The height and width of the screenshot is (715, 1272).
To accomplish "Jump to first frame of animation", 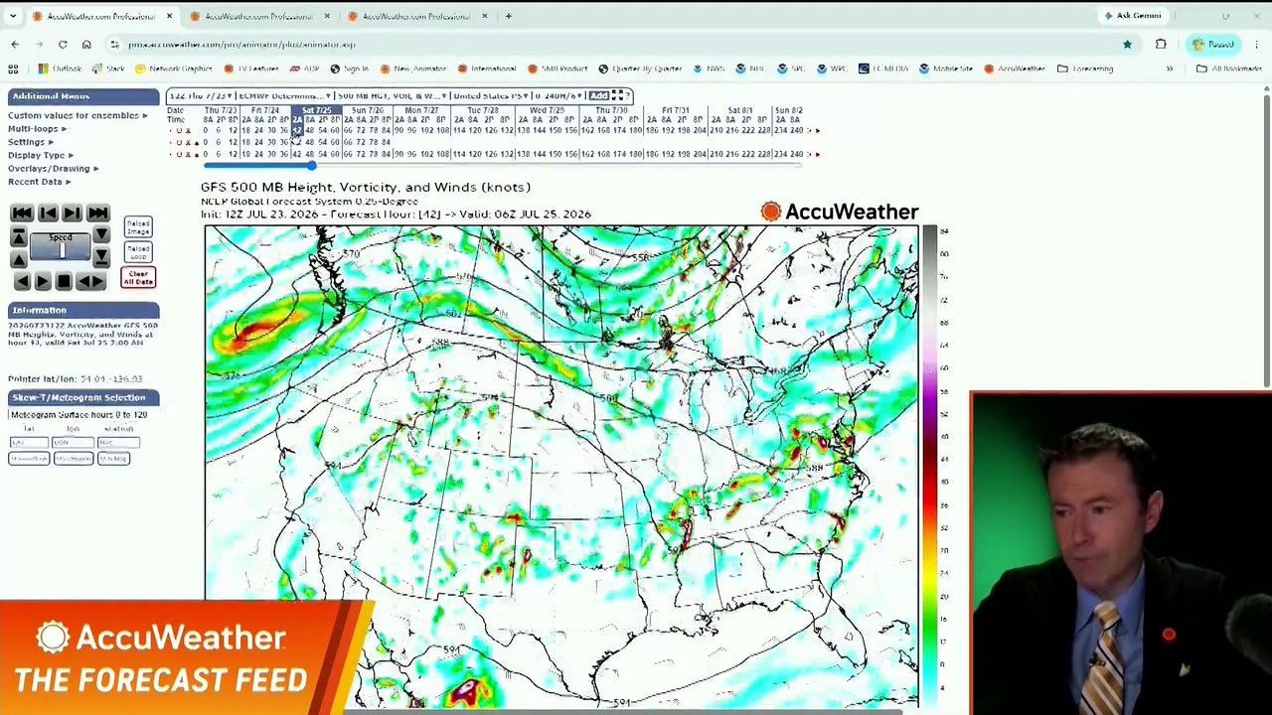I will (x=21, y=214).
